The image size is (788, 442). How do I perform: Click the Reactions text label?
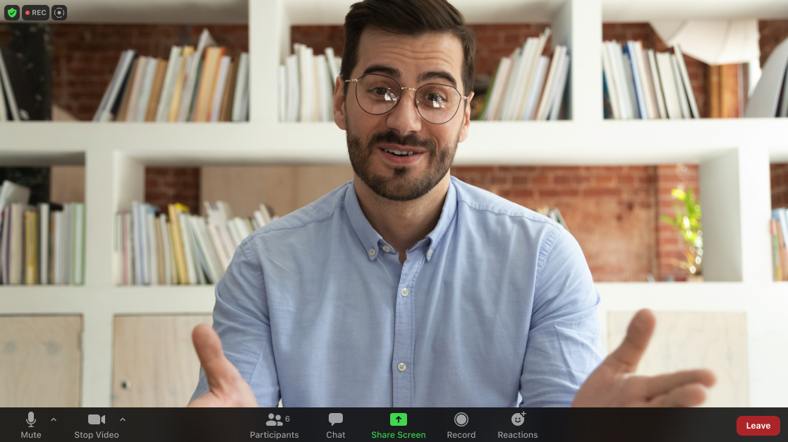point(518,435)
